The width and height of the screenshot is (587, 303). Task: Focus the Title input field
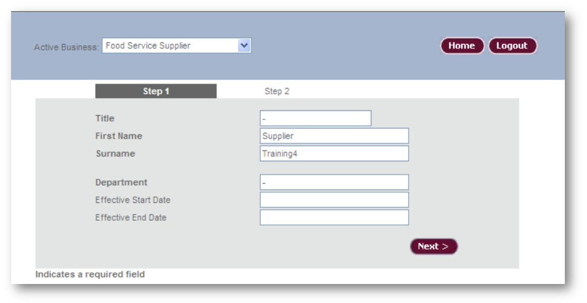click(316, 118)
